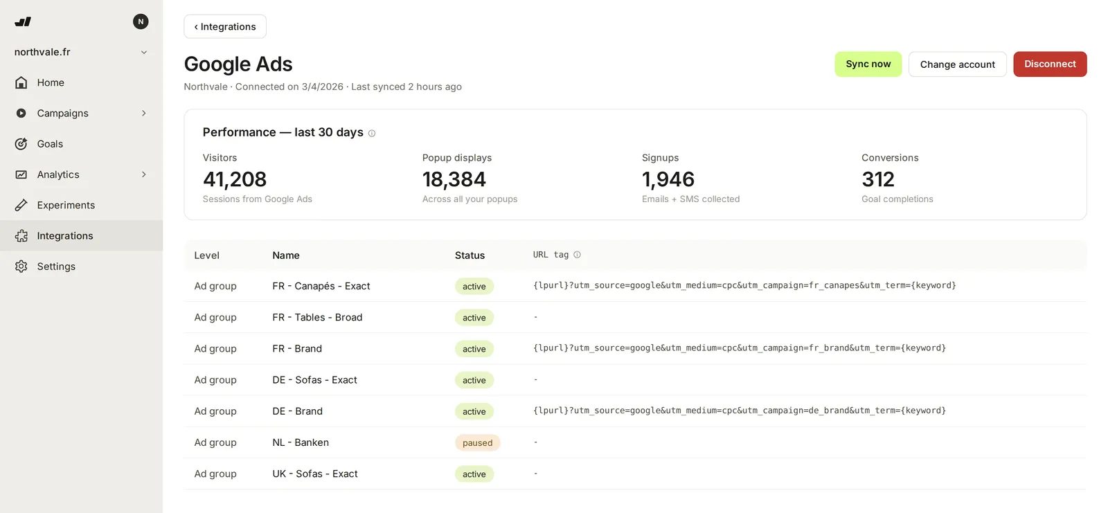Click the Popup displays value 18,384
Viewport: 1108px width, 513px height.
click(454, 179)
